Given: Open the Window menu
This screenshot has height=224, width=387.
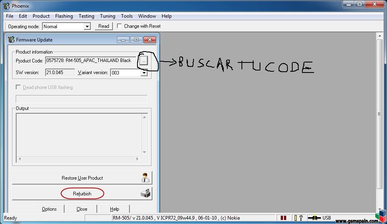Looking at the screenshot, I should 147,16.
